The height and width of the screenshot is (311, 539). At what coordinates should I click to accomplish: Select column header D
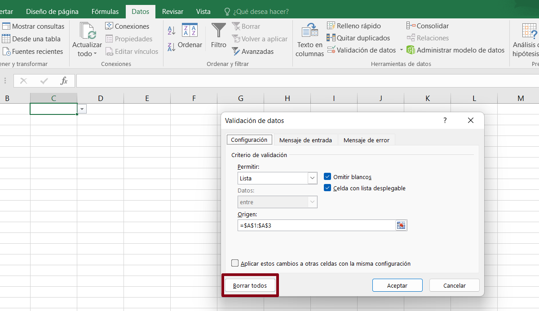click(100, 98)
